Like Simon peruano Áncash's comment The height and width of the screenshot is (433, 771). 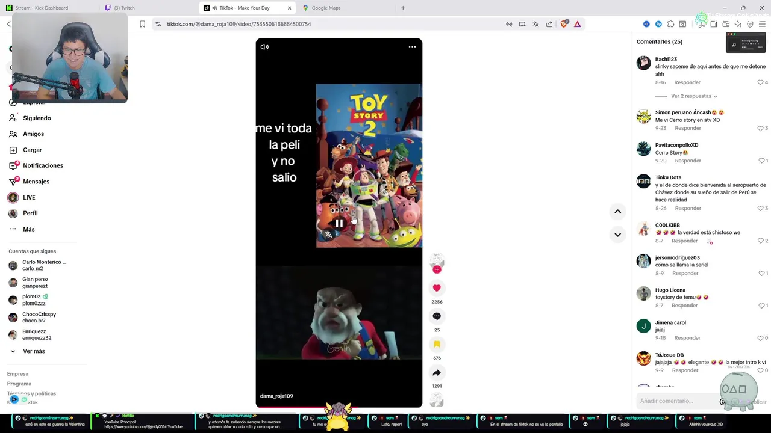pyautogui.click(x=760, y=128)
